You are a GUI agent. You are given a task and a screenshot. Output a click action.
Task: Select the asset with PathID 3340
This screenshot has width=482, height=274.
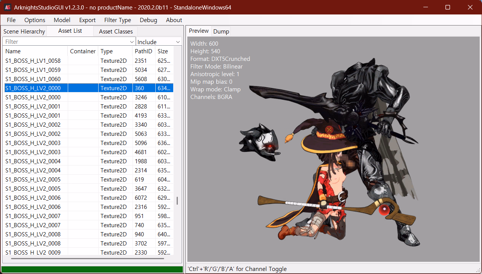click(89, 124)
